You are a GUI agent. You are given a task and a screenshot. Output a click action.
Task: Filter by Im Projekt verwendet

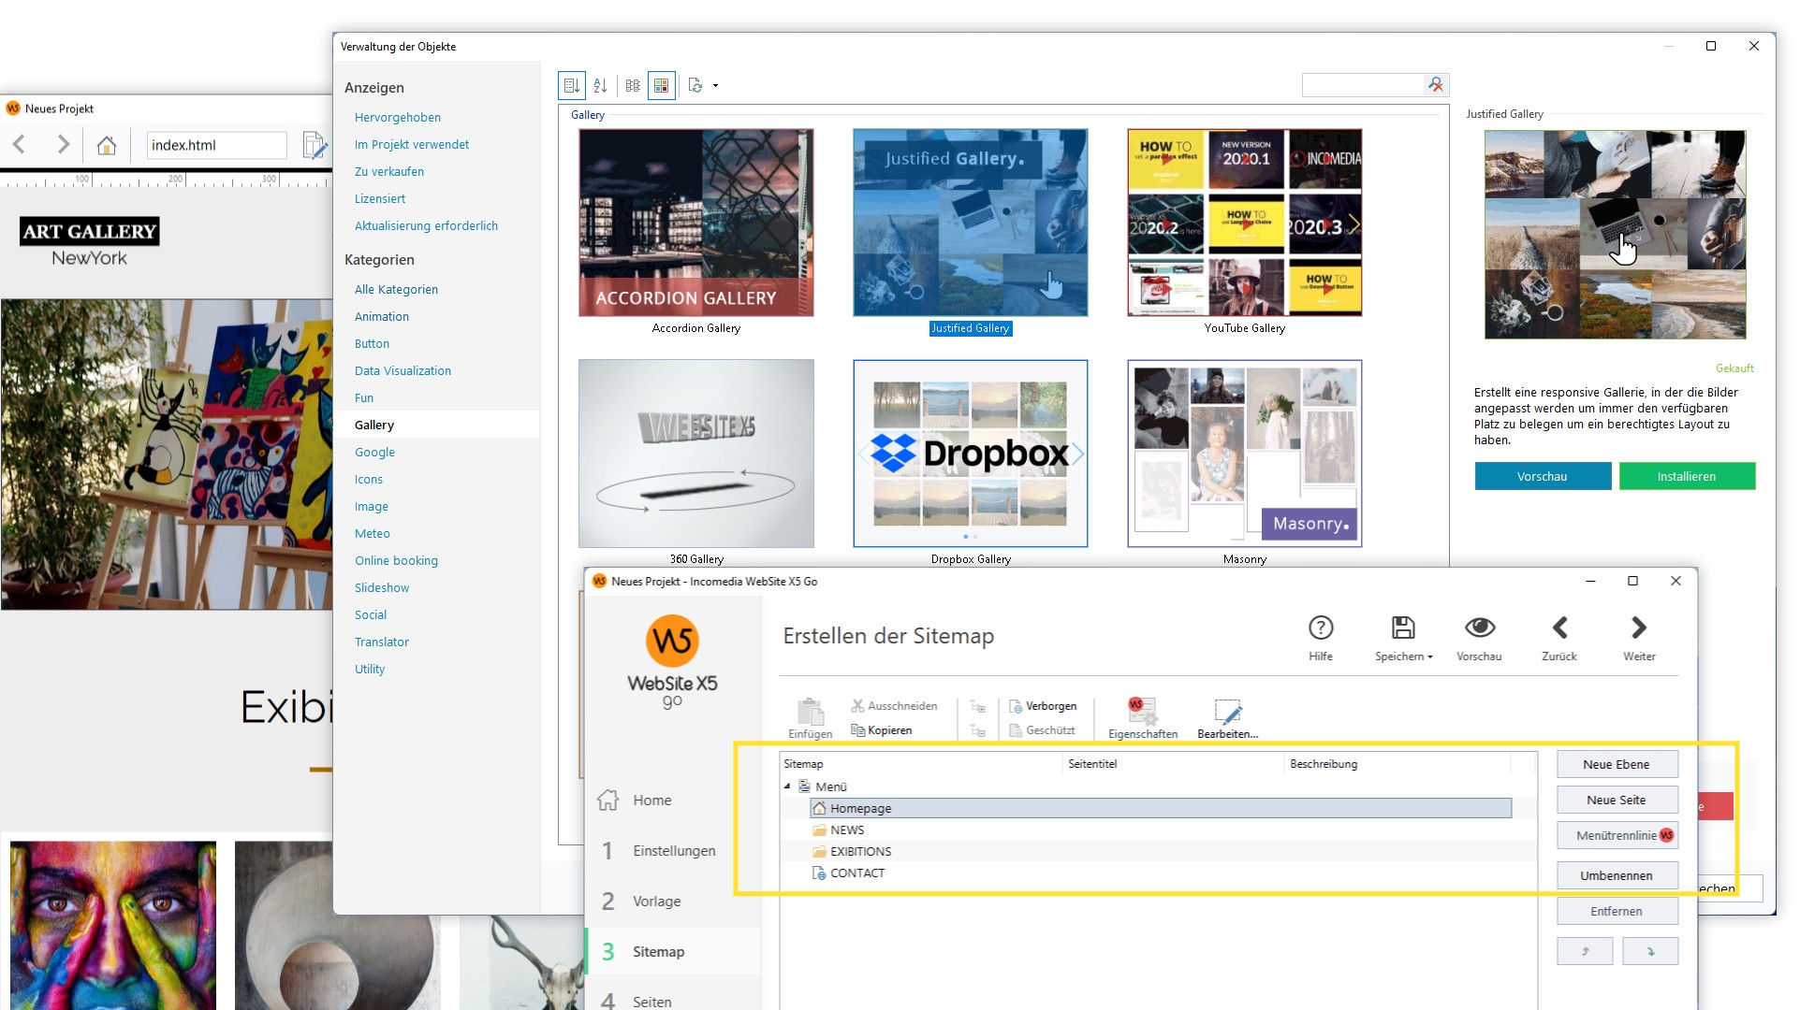point(412,144)
